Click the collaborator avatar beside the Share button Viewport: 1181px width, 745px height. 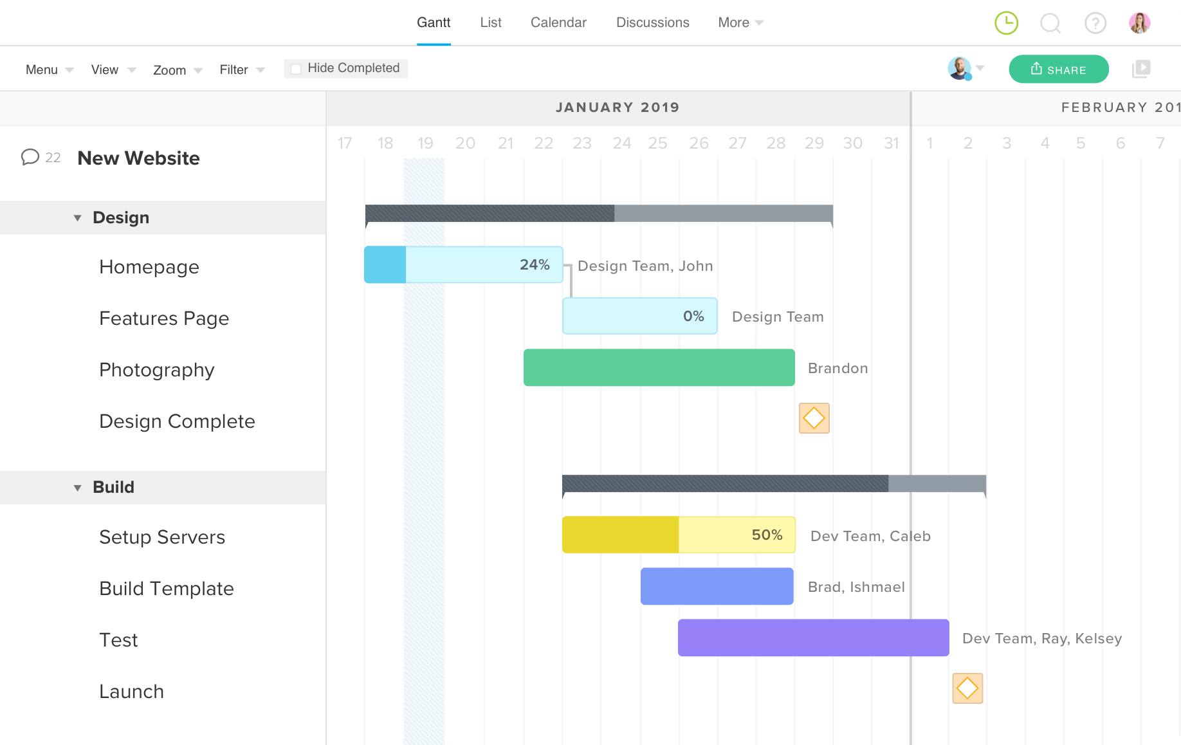(958, 68)
